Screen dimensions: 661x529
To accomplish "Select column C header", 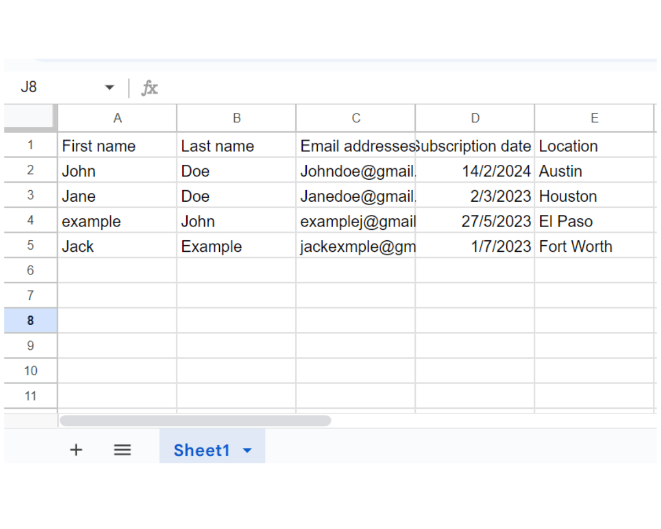I will pyautogui.click(x=356, y=118).
